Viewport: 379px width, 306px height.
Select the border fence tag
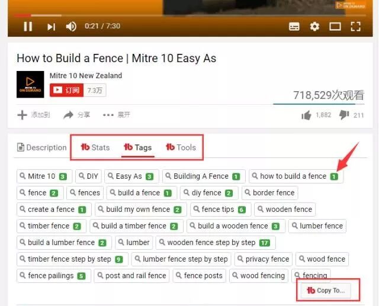point(270,193)
